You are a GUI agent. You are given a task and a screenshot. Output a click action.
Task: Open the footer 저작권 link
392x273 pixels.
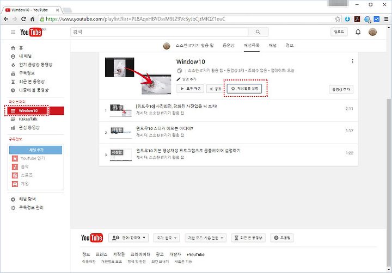(x=119, y=255)
